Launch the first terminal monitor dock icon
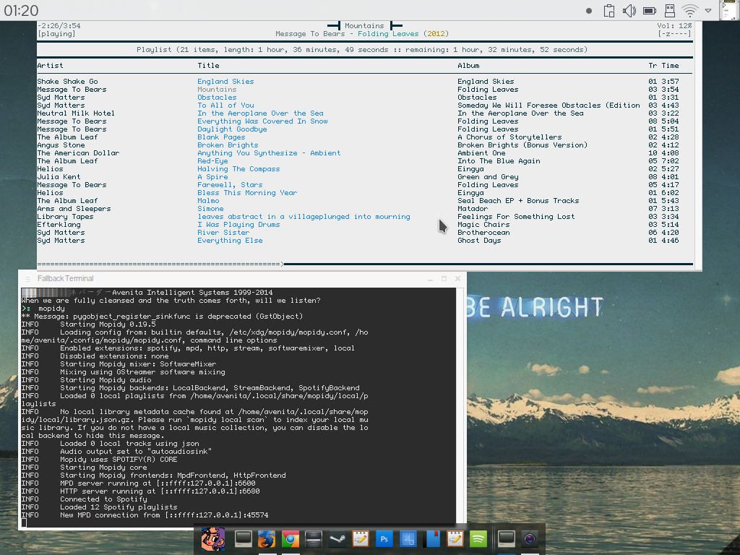This screenshot has width=740, height=555. (243, 539)
